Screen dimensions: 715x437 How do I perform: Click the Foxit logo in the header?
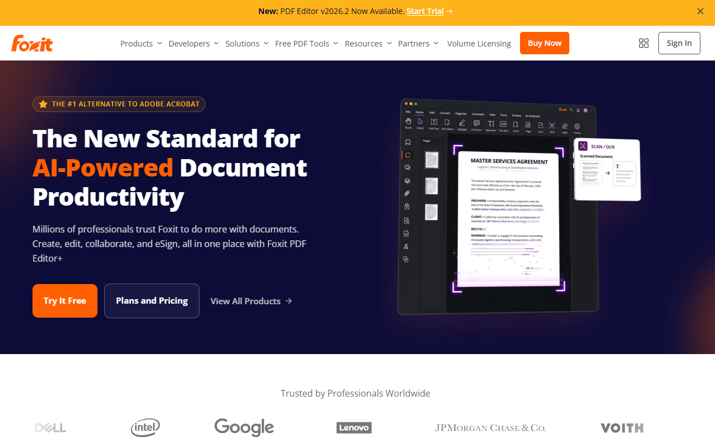coord(32,43)
